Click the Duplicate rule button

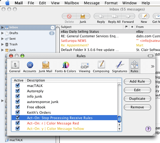point(137,99)
